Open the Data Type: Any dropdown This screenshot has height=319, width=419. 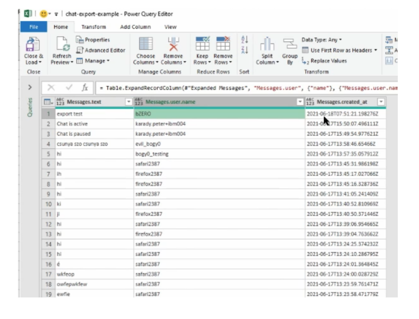(x=322, y=40)
